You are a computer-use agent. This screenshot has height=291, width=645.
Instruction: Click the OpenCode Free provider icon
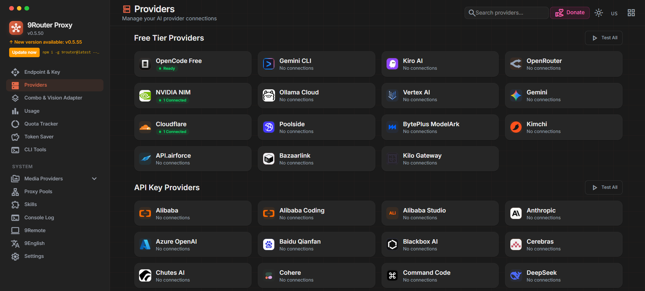click(x=145, y=64)
